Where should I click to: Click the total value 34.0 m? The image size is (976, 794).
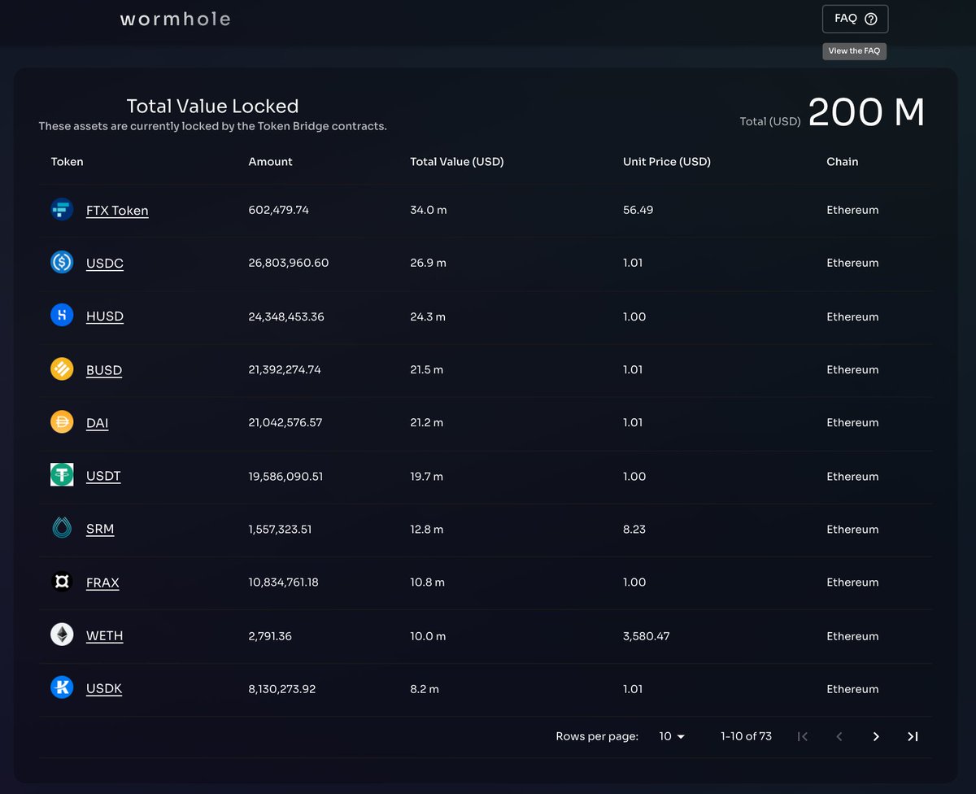click(429, 210)
